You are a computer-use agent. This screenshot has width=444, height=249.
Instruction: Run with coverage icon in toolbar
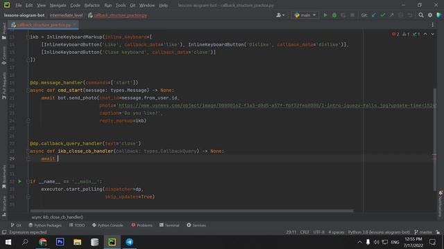(x=343, y=15)
